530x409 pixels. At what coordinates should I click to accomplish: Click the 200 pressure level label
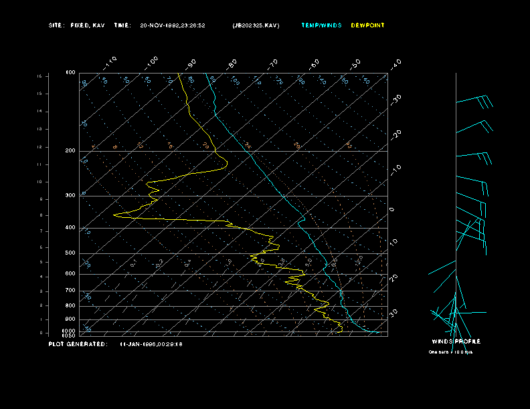pos(70,151)
